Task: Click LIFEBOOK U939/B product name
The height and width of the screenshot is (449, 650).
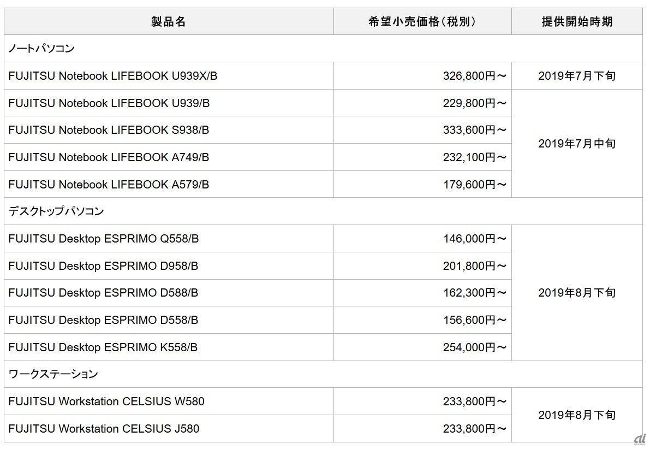Action: (x=109, y=103)
